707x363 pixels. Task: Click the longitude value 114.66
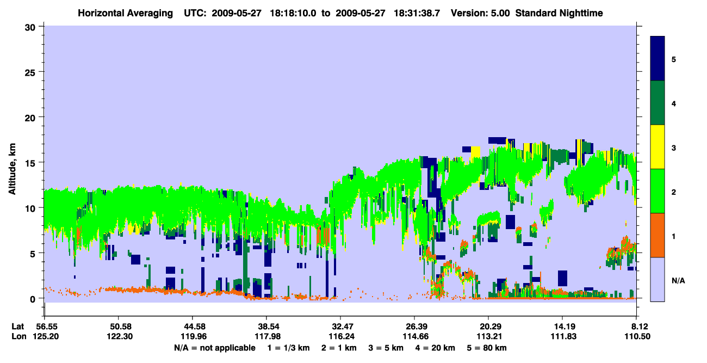(414, 336)
